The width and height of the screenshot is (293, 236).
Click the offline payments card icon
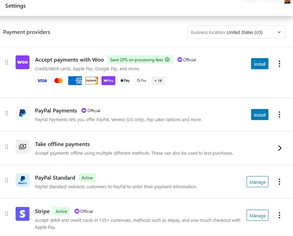coord(22,147)
